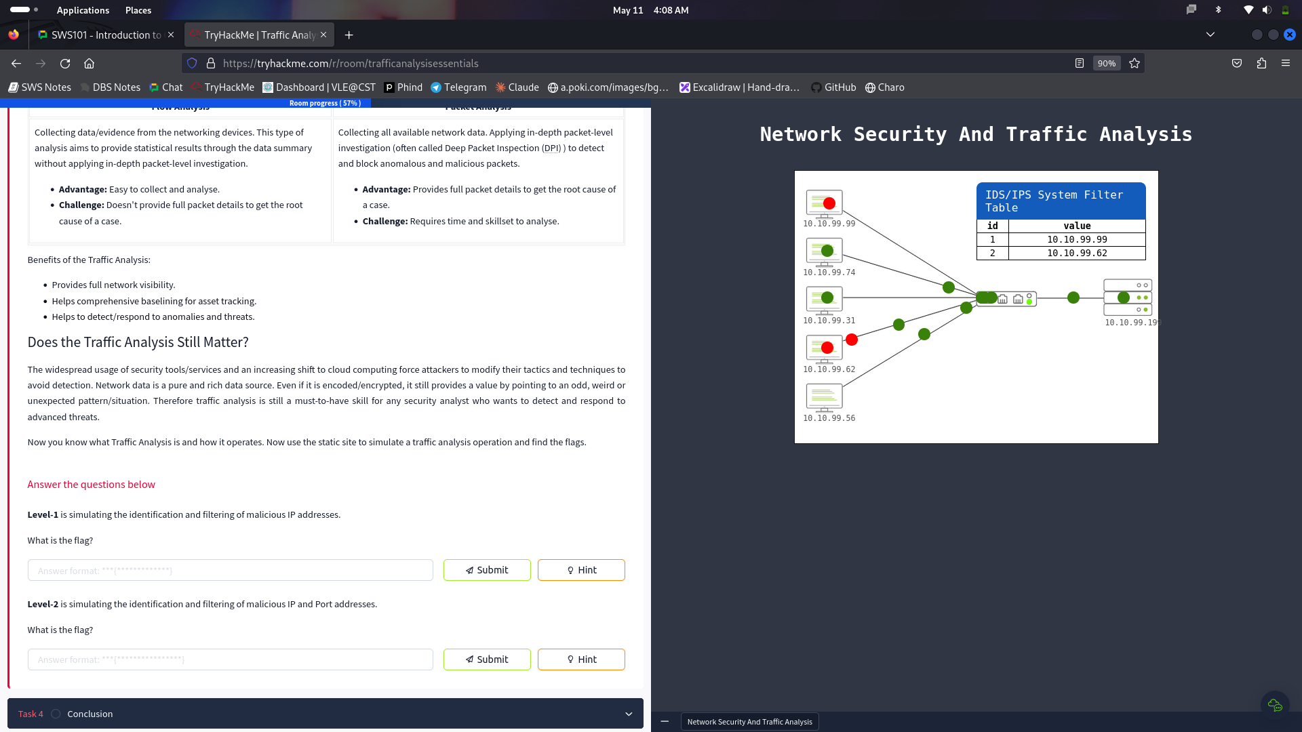
Task: Open the Chat bookmark
Action: [166, 87]
